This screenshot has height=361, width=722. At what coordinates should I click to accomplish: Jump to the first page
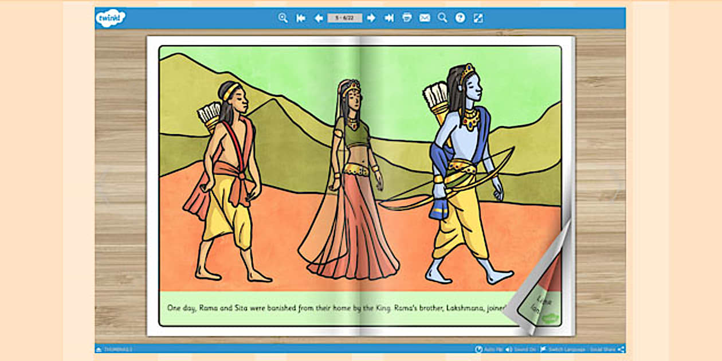[302, 18]
